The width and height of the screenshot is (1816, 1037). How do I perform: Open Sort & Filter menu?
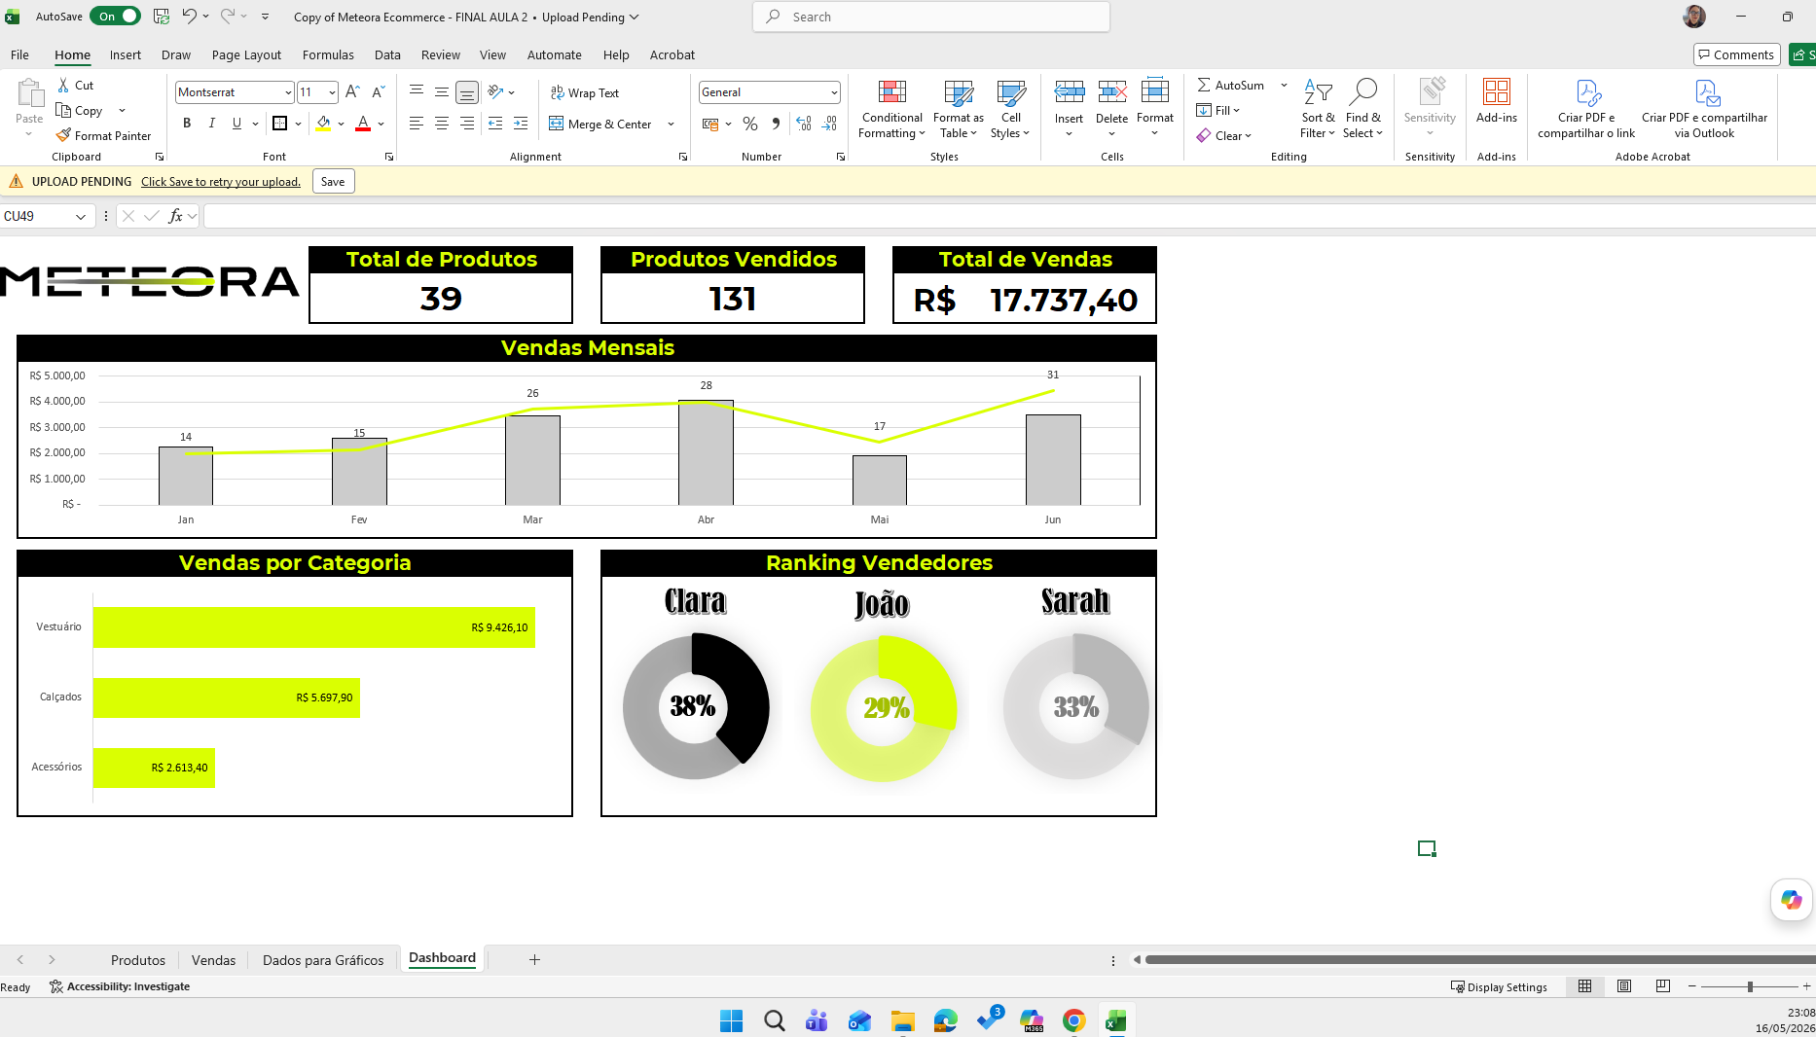[x=1318, y=109]
